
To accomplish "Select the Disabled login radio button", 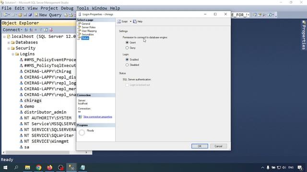I will 127,65.
